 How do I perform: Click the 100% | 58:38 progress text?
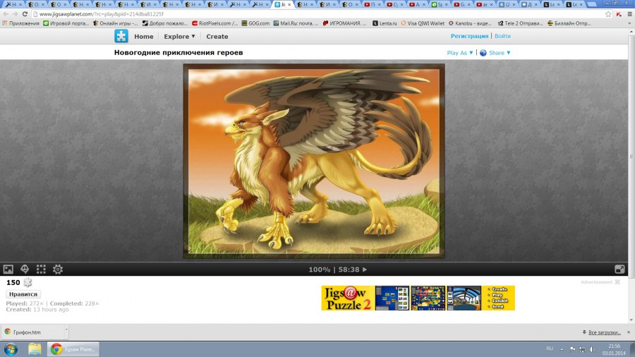click(x=334, y=270)
